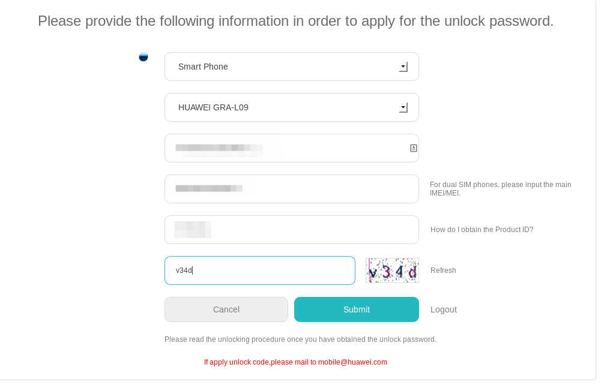Click the 'Please provide the following information' heading
This screenshot has height=388, width=601.
(x=296, y=21)
